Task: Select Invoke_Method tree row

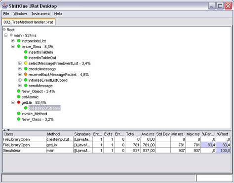Action: 34,114
